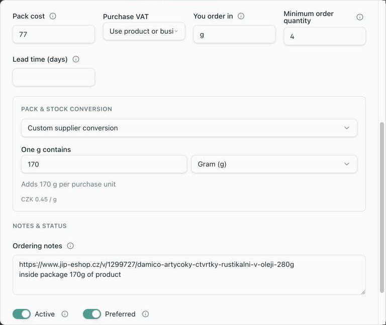Click the Purchase VAT label
The height and width of the screenshot is (325, 386).
[x=126, y=17]
